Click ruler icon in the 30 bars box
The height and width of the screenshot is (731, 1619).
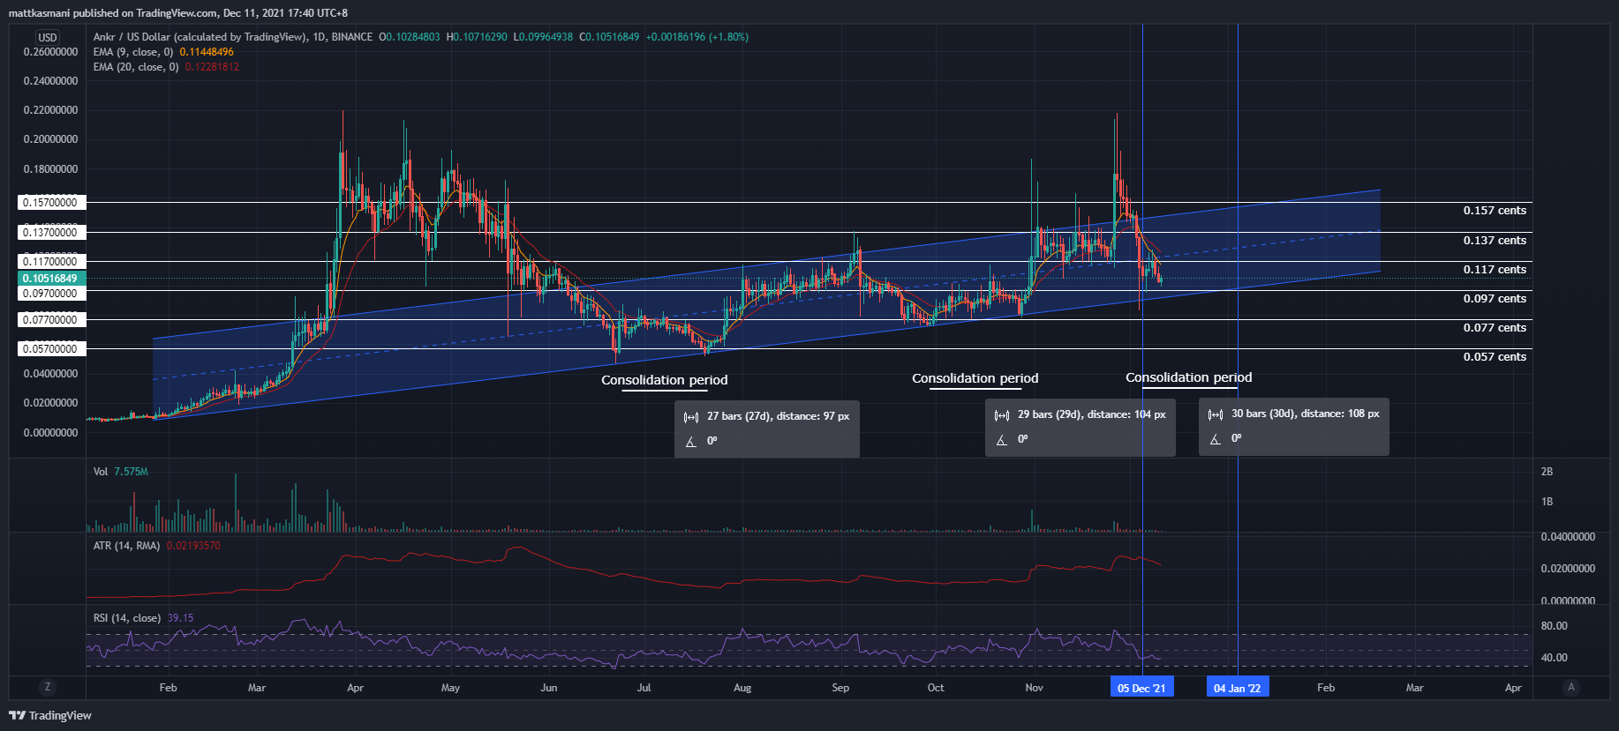tap(1216, 414)
